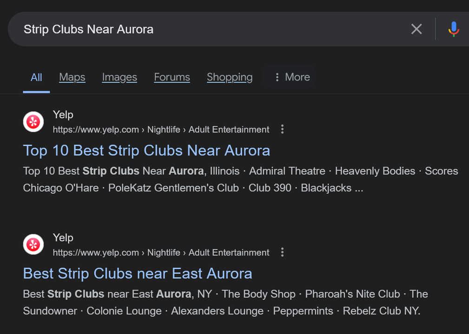Focus the search box containing "Strip Clubs Near Aurora"
This screenshot has height=334, width=469.
point(209,29)
